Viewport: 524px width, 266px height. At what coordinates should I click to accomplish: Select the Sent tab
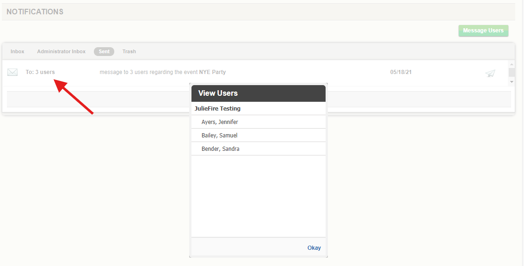[104, 51]
